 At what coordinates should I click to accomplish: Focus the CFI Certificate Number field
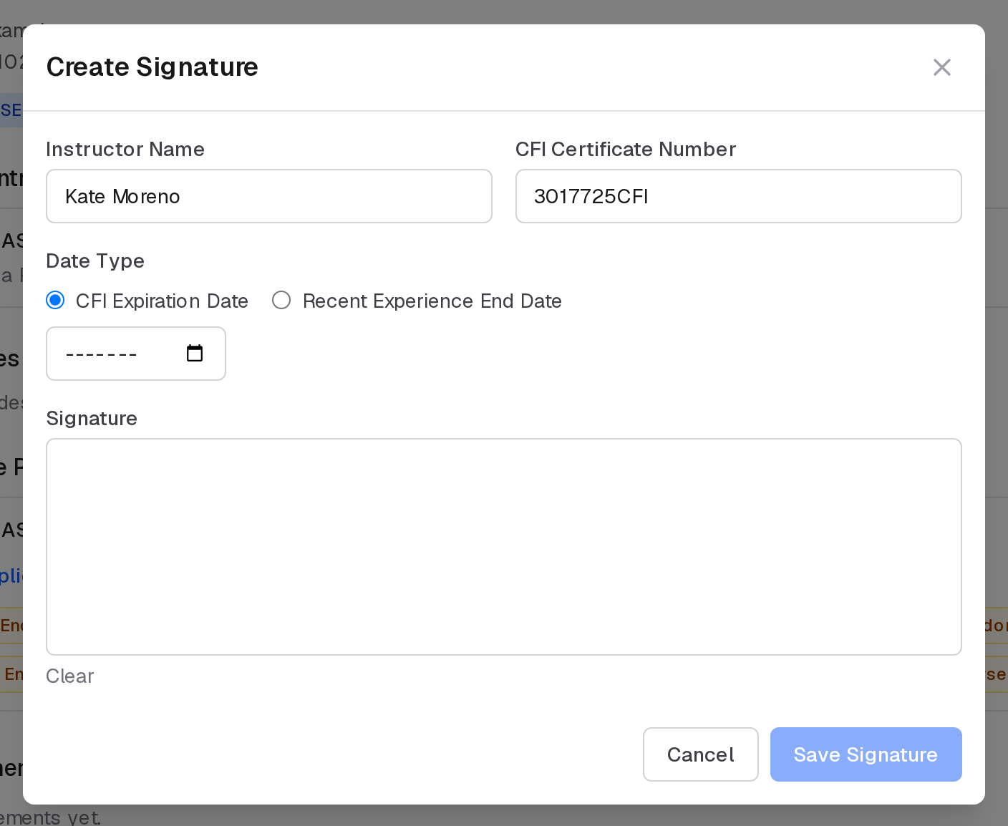739,196
